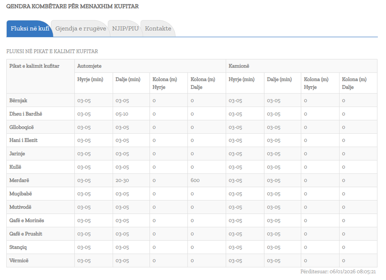Click the Automjete column group header
The height and width of the screenshot is (280, 386).
89,66
